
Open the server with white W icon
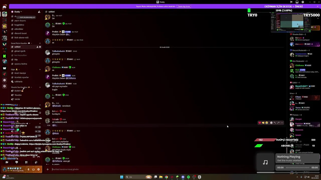(x=5, y=68)
